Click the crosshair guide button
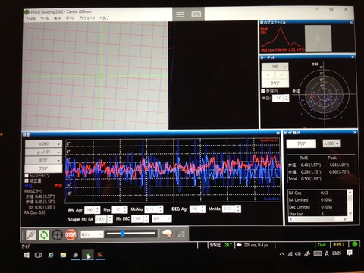The width and height of the screenshot is (364, 273). 57,235
